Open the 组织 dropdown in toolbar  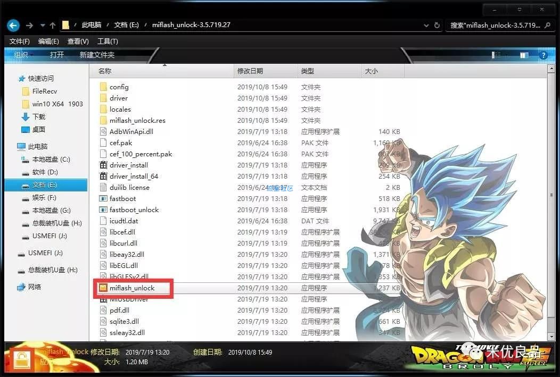[x=23, y=55]
